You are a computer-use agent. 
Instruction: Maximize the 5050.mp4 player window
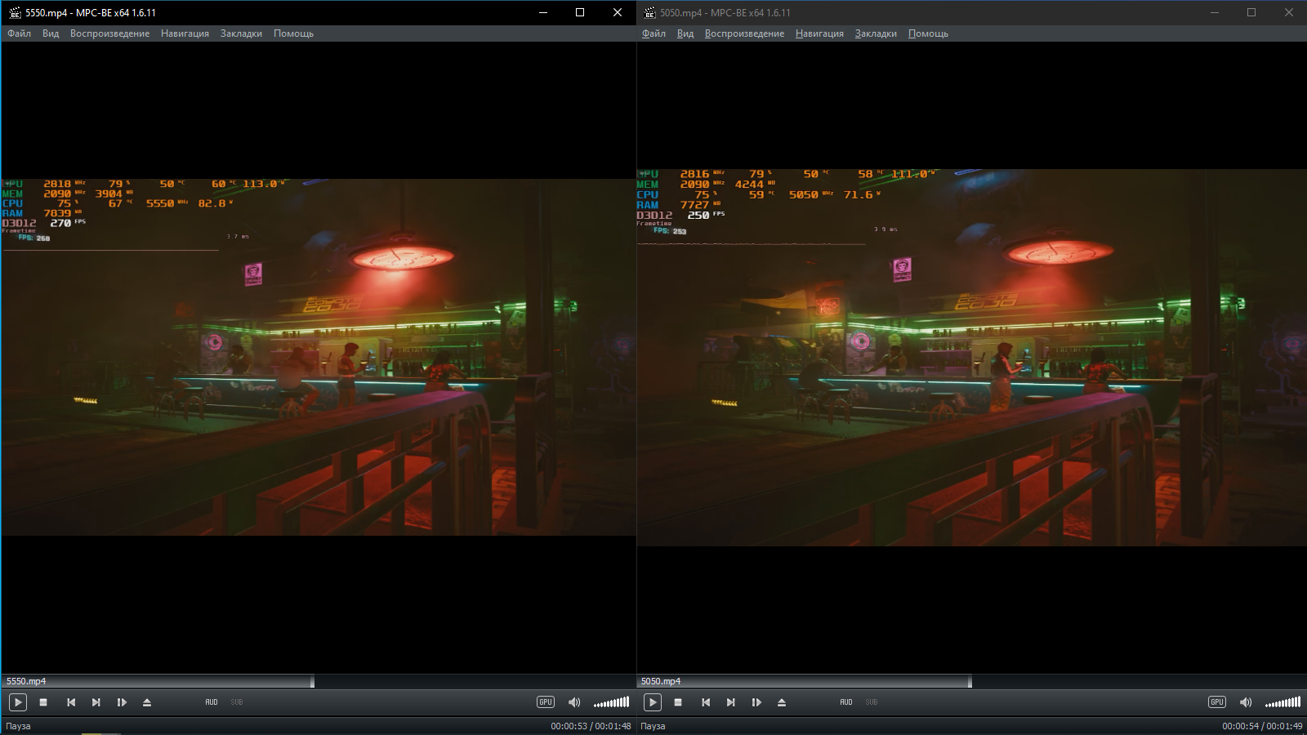coord(1251,12)
